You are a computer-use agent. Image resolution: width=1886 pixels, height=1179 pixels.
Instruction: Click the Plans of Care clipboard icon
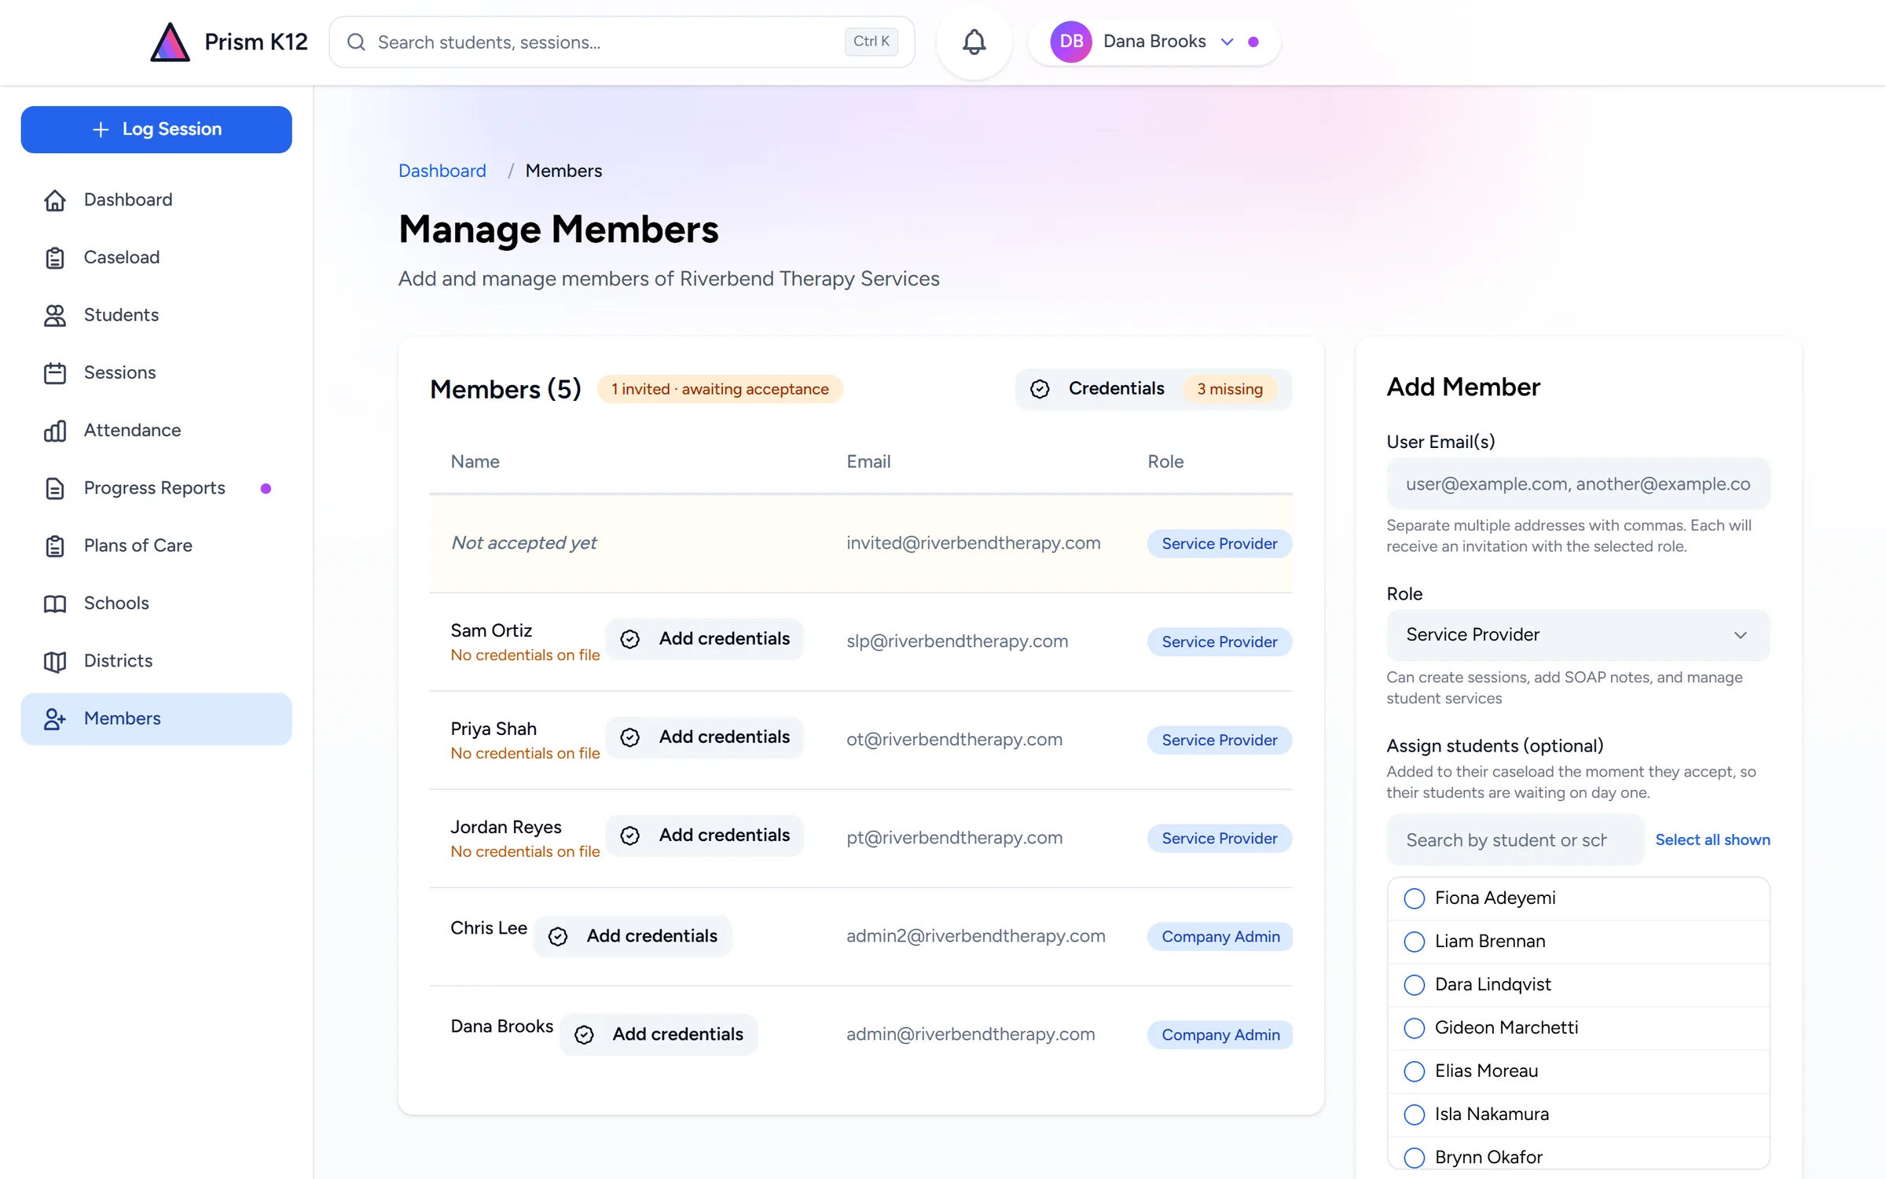55,545
